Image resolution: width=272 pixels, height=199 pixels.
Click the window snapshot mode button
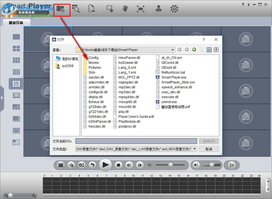tap(61, 165)
